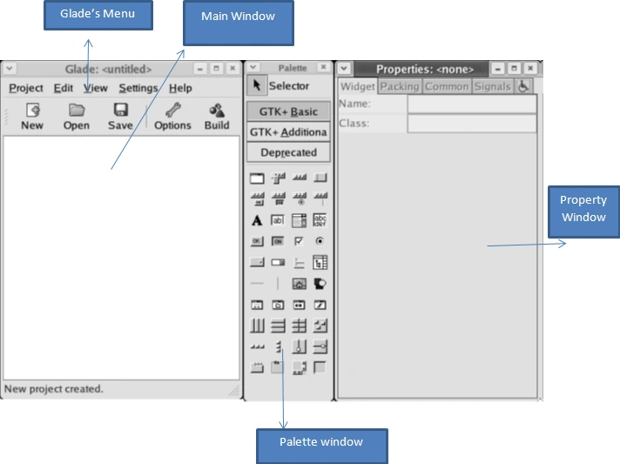Image resolution: width=620 pixels, height=464 pixels.
Task: Select the Vertical Panes widget icon
Action: pos(320,346)
